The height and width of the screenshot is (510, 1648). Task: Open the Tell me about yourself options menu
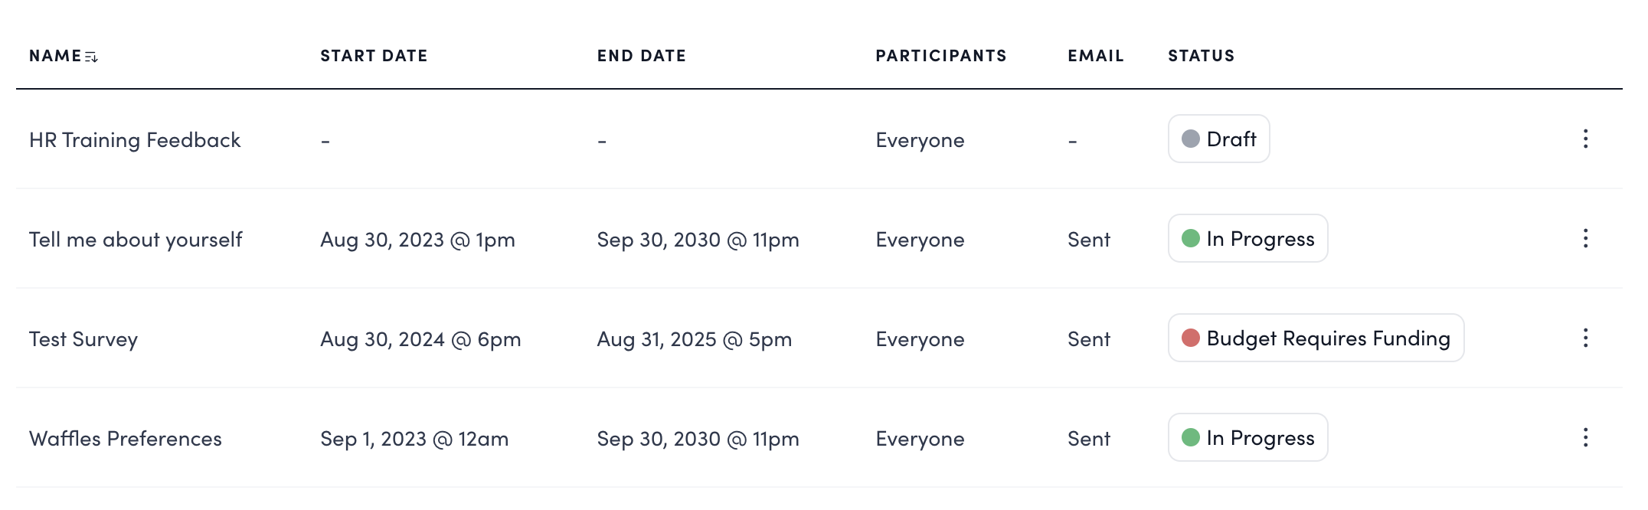(1585, 238)
